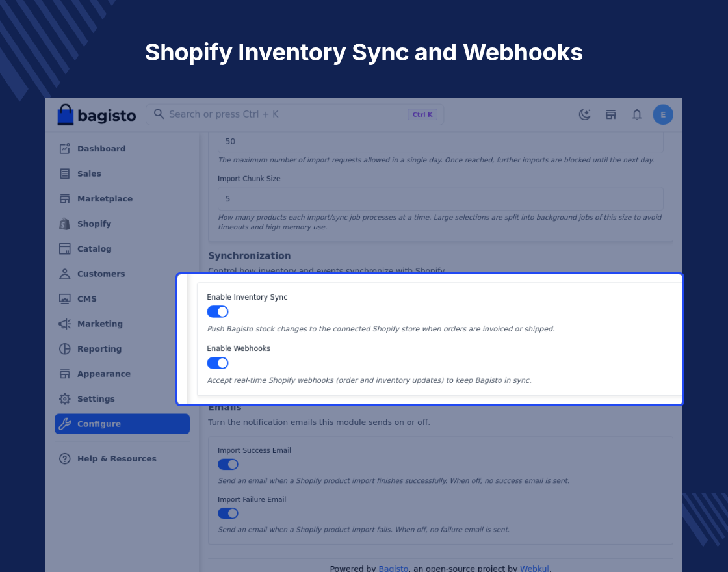The image size is (728, 572).
Task: Click the field containing 50
Action: pyautogui.click(x=441, y=142)
